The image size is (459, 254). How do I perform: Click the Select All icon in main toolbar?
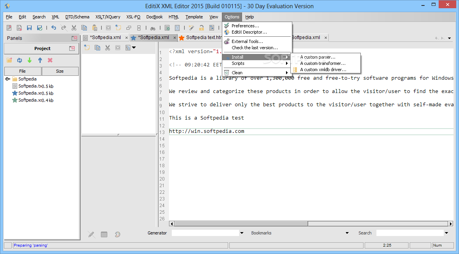pos(108,28)
